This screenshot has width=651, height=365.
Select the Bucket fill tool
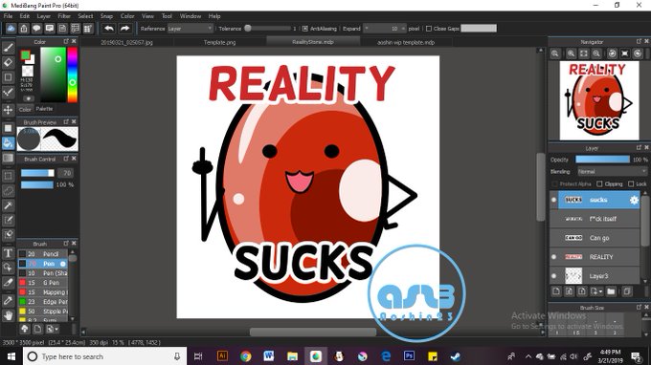click(x=8, y=143)
